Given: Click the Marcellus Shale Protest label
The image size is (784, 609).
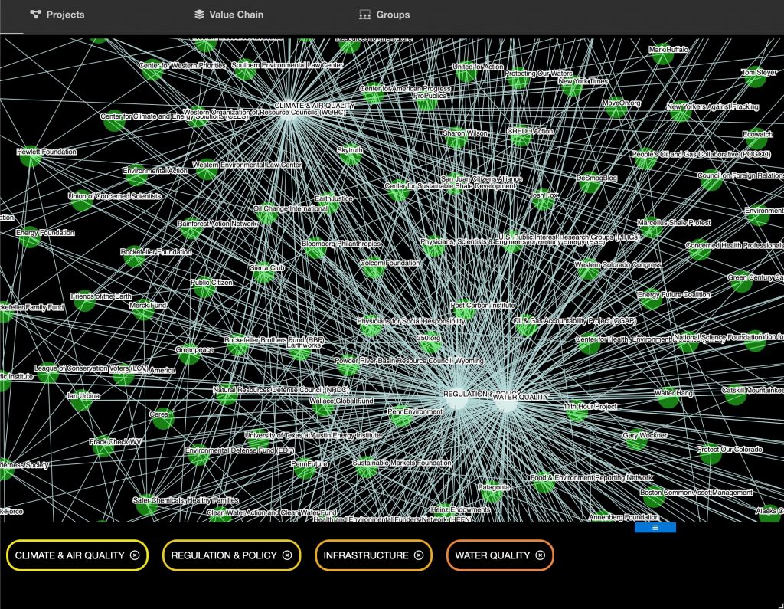Looking at the screenshot, I should 674,223.
